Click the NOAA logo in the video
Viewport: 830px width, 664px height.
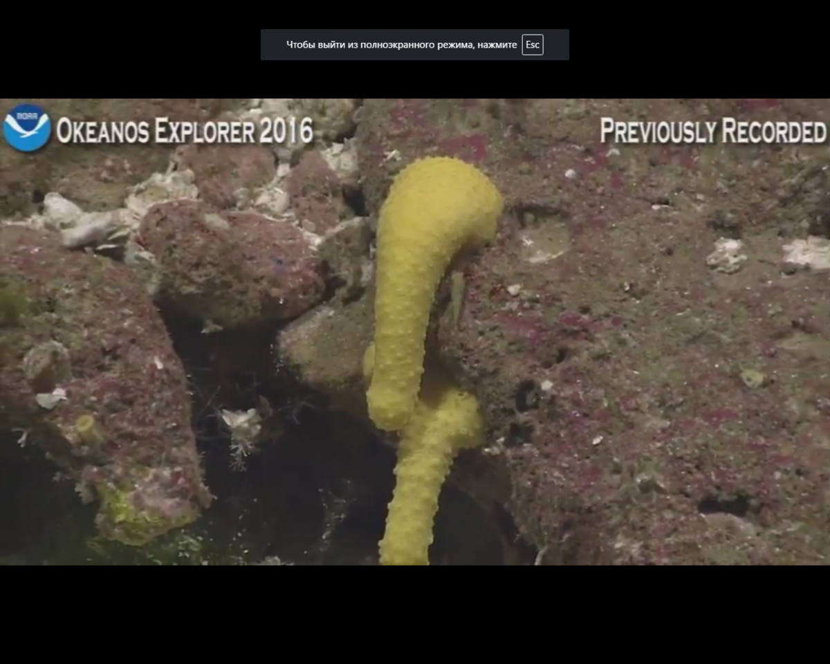tap(27, 127)
